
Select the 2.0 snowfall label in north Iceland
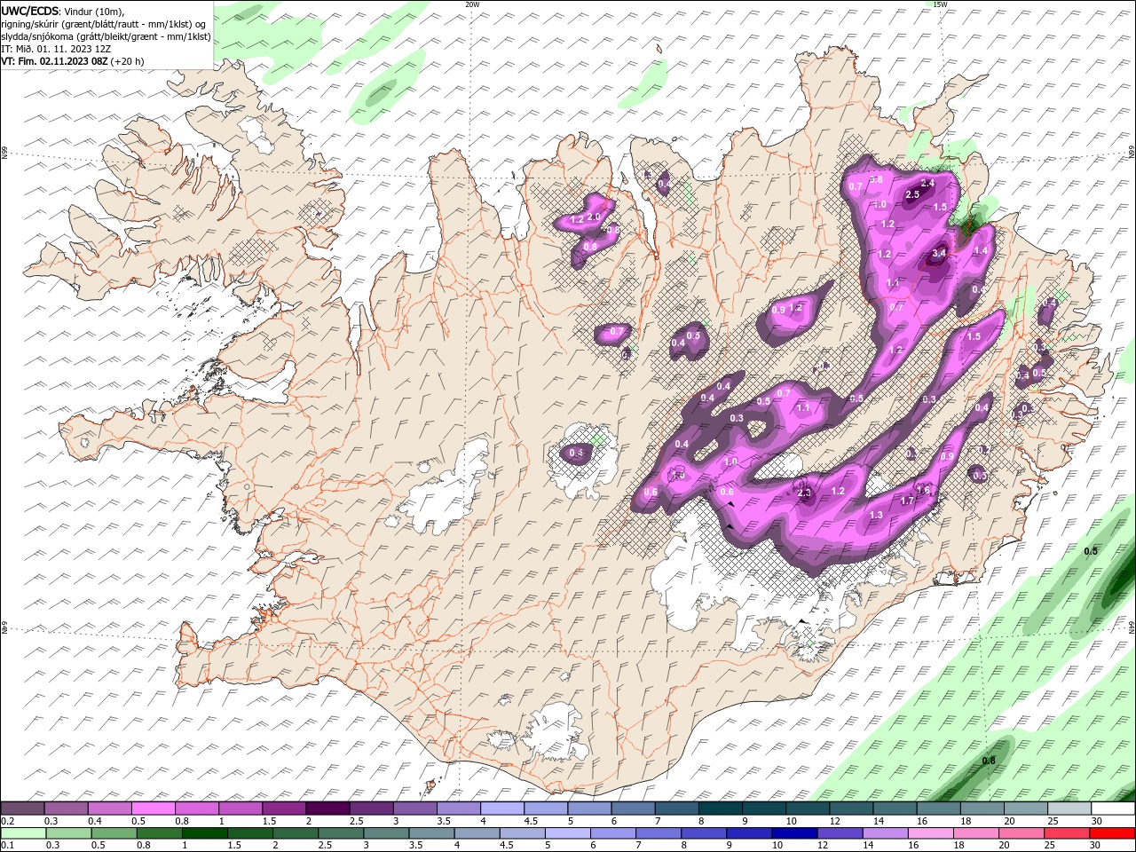coord(595,217)
